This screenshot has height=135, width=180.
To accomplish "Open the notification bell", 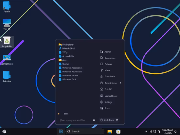I will click(x=175, y=131).
